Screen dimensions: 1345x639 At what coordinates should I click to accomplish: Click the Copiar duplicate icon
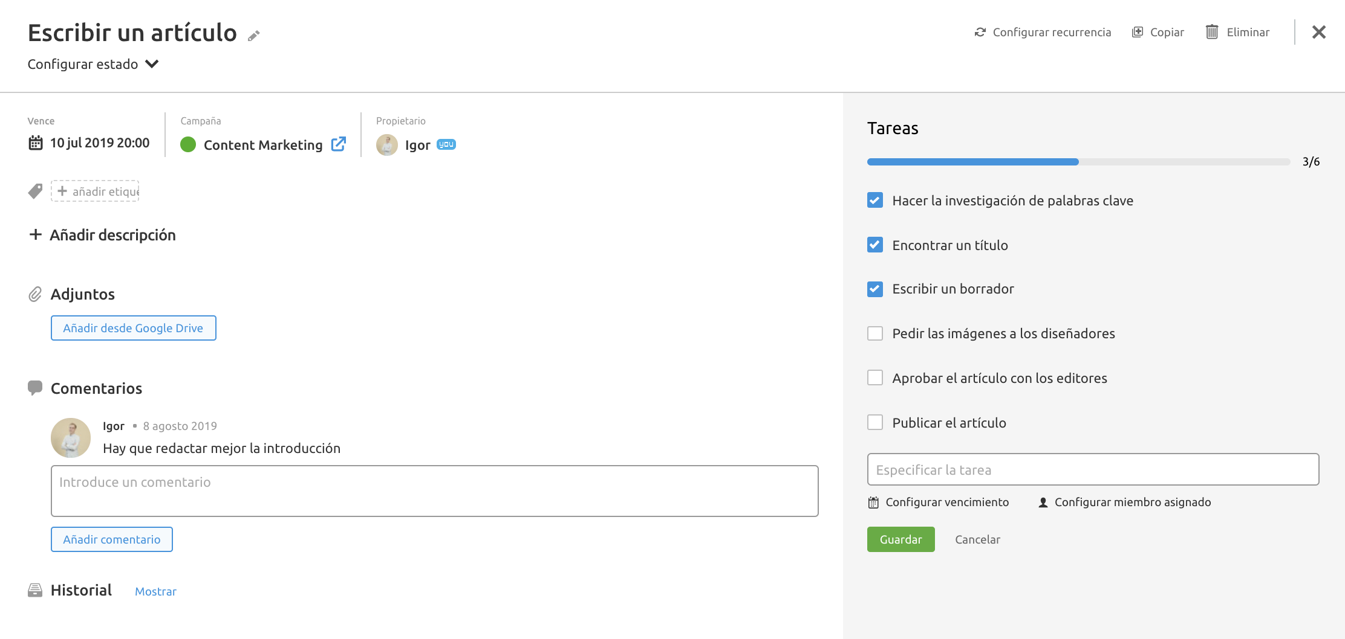tap(1137, 32)
